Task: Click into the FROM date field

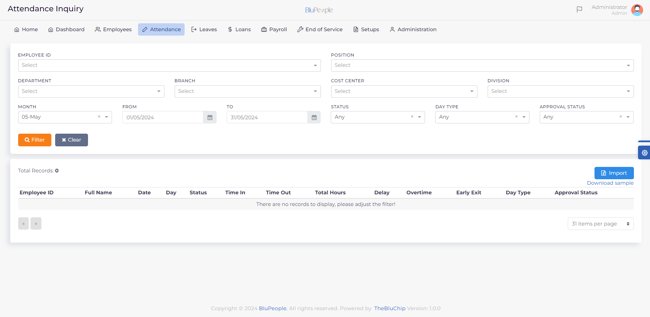Action: [x=163, y=118]
